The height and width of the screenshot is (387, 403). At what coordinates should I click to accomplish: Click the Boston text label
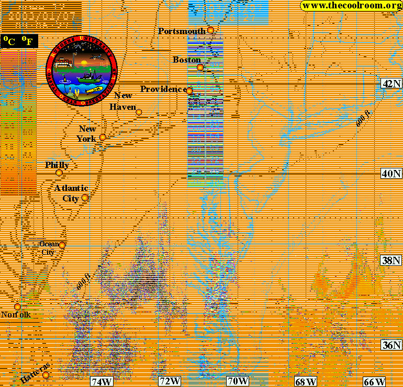(187, 60)
